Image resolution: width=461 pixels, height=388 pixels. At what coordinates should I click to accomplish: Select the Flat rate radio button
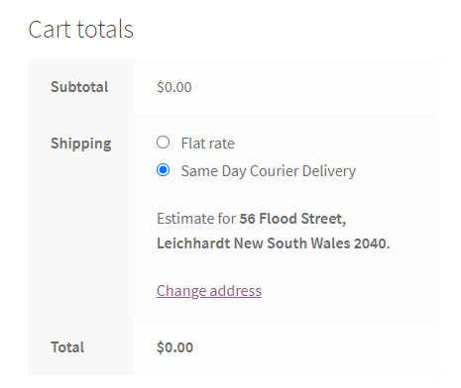pos(163,143)
